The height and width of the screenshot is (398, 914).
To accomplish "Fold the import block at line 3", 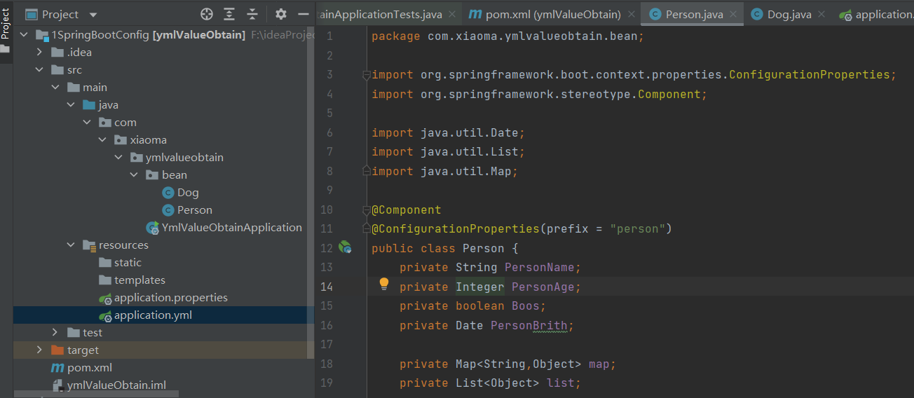I will [365, 75].
